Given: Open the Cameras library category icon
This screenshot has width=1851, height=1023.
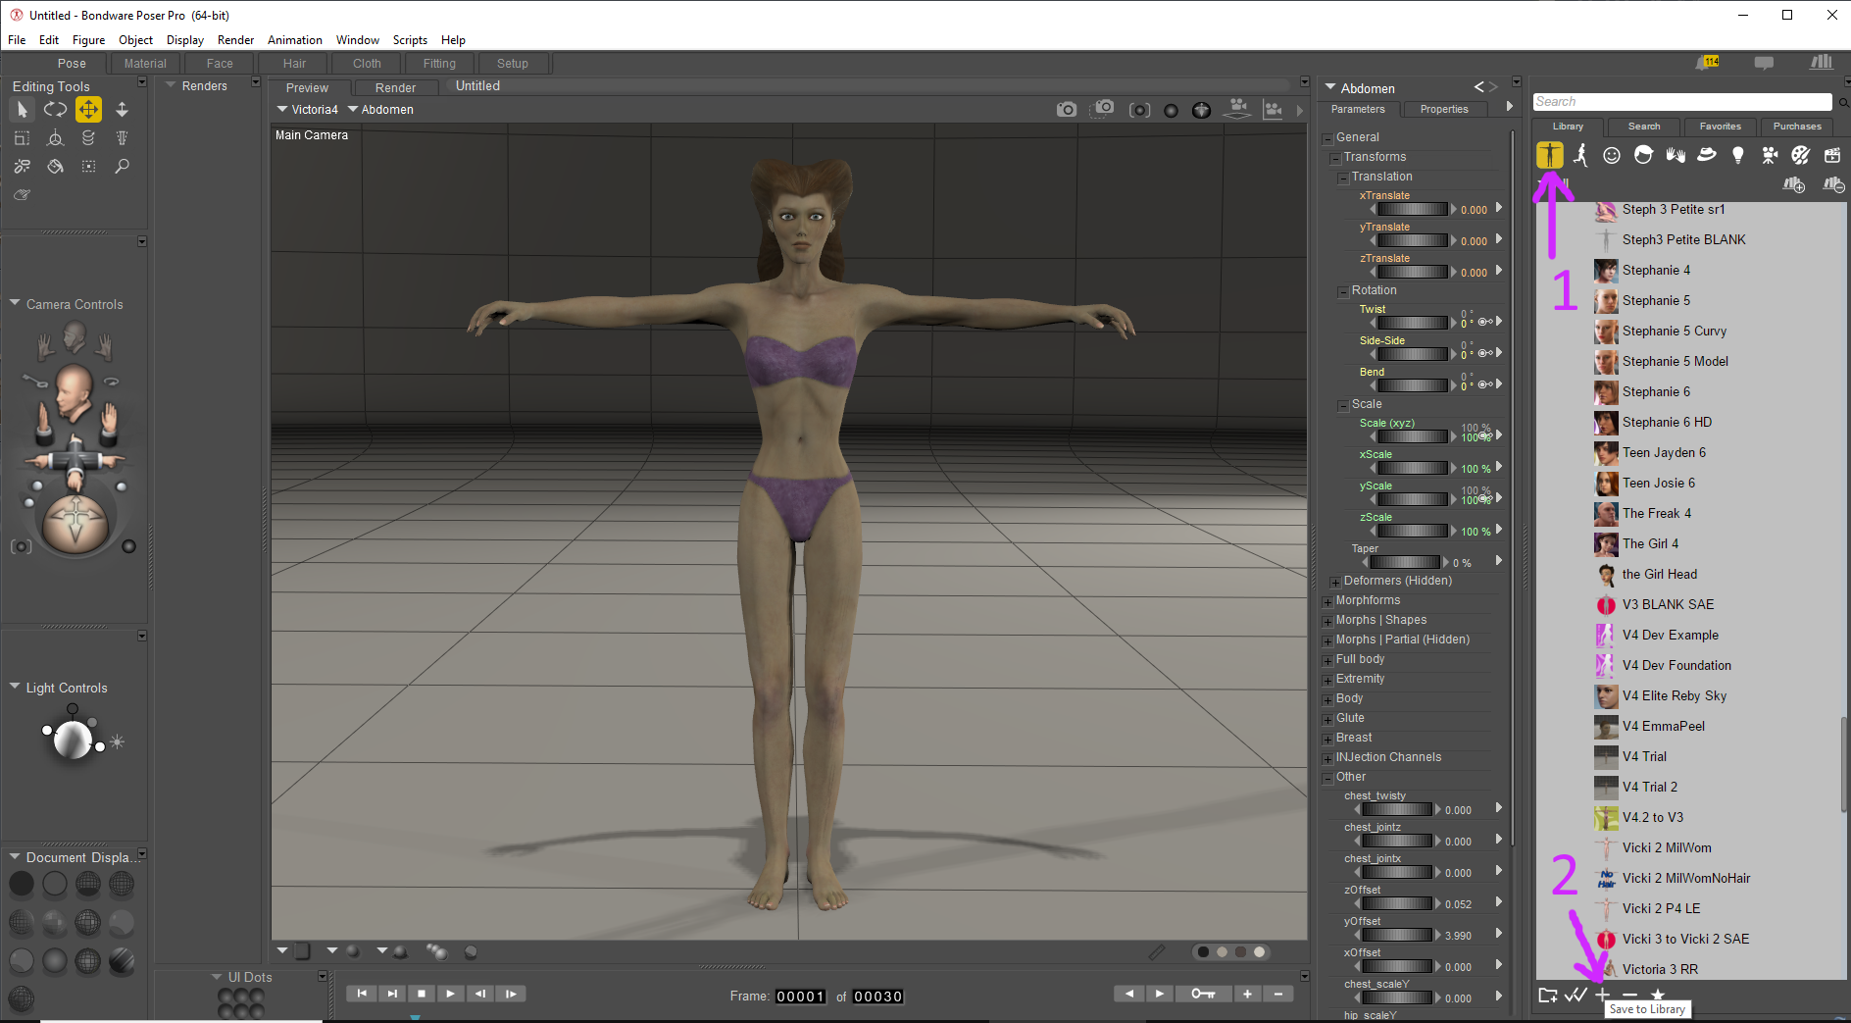Looking at the screenshot, I should point(1769,155).
